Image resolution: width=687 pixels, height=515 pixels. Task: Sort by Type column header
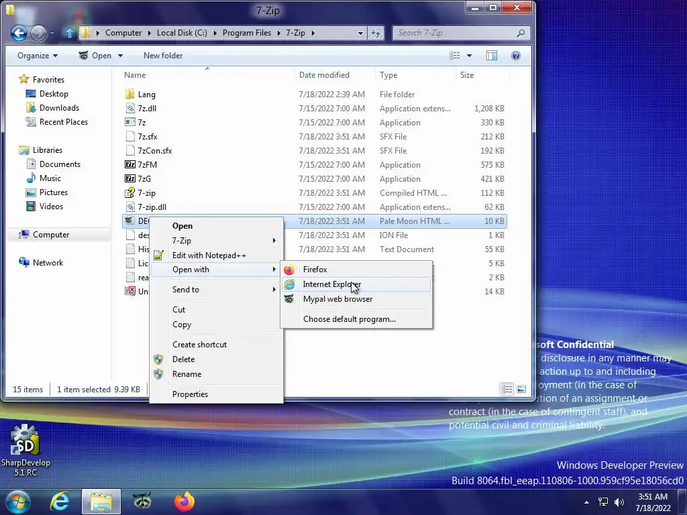click(415, 75)
